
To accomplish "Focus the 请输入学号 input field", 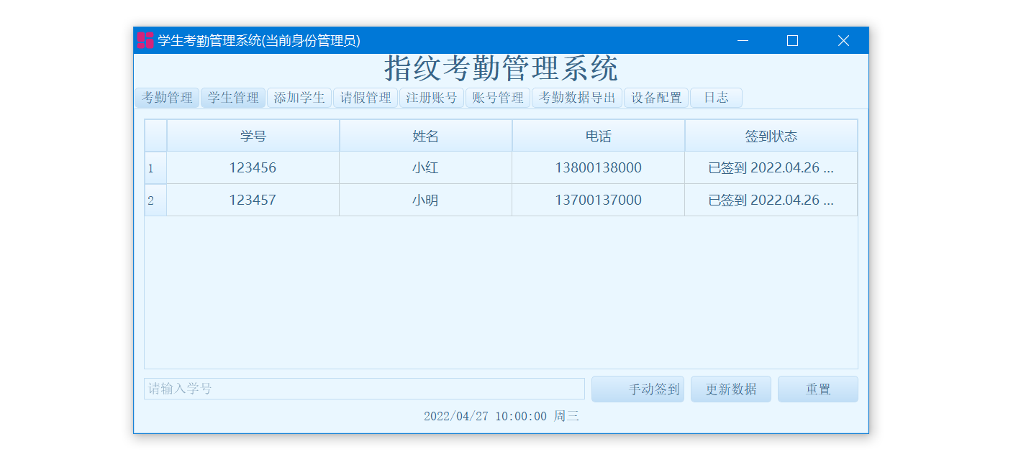I will click(x=364, y=389).
